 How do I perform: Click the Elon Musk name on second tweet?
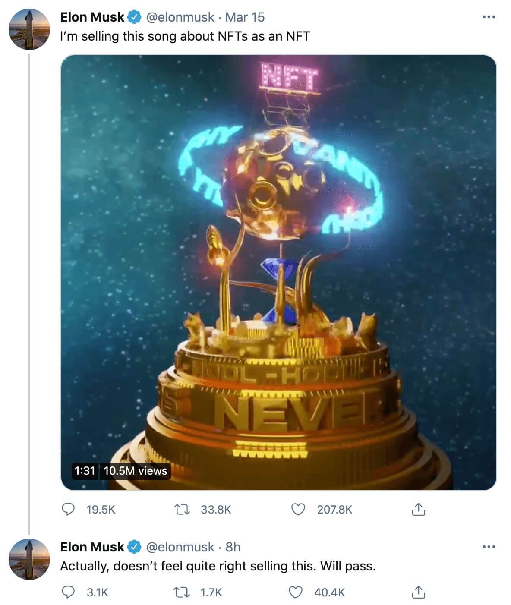[x=92, y=547]
